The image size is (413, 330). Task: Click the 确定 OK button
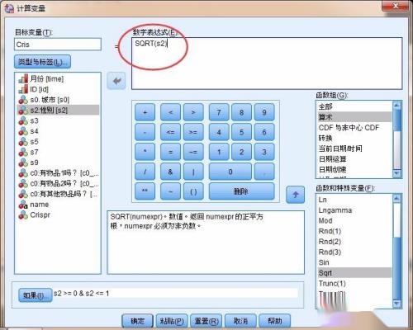point(137,321)
